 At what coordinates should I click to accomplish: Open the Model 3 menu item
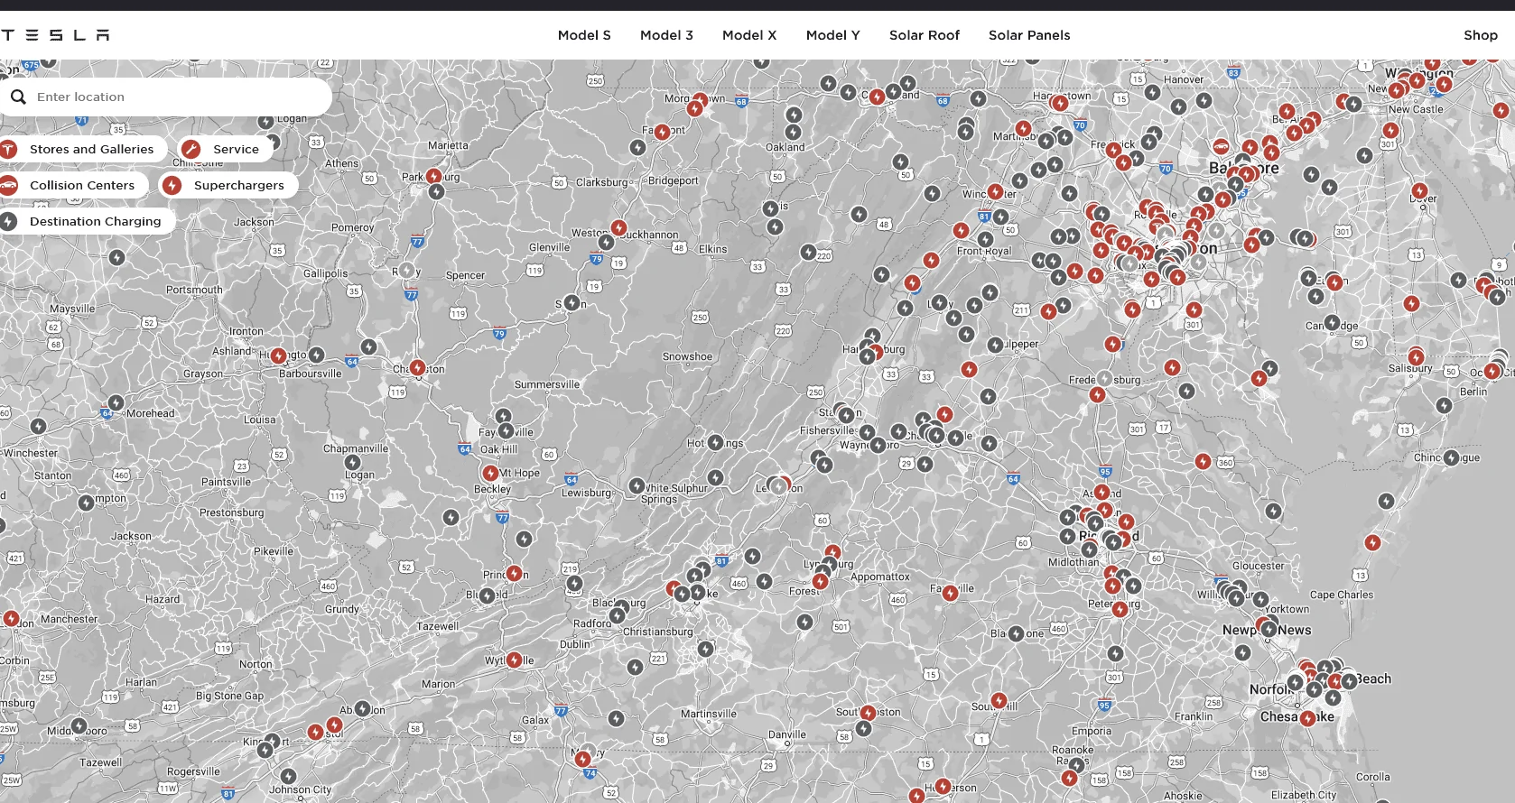(x=666, y=35)
